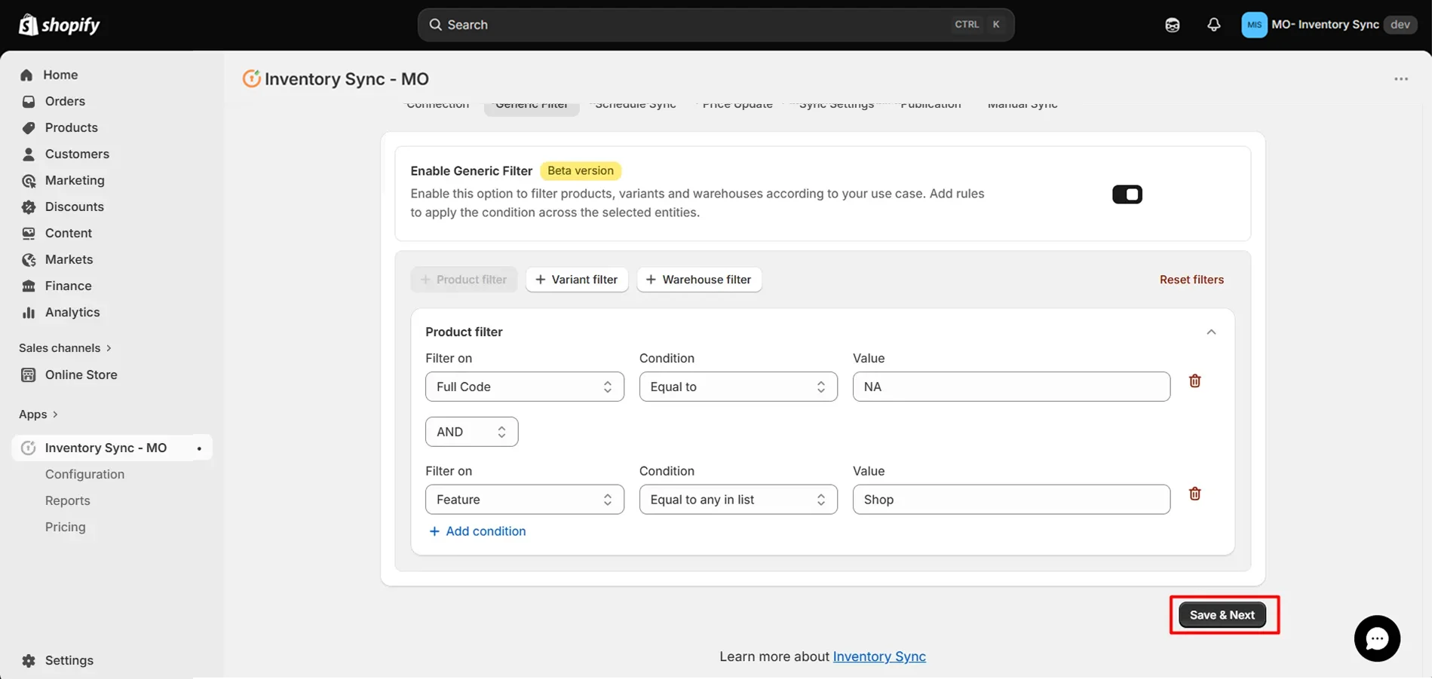The image size is (1447, 679).
Task: Click the Shopify logo
Action: 60,25
